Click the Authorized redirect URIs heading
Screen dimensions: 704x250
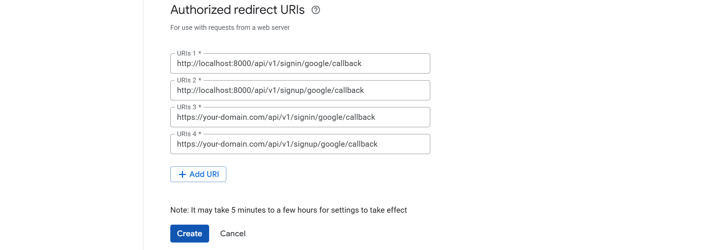237,9
